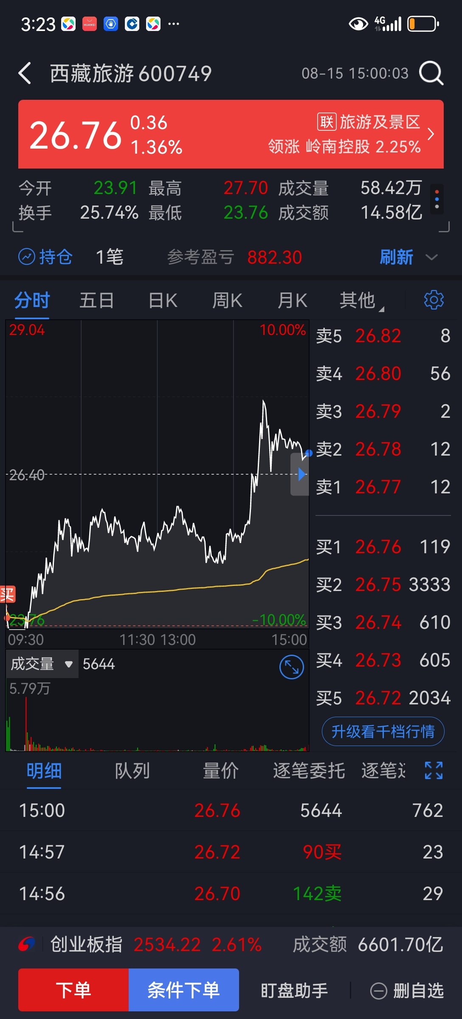The height and width of the screenshot is (1019, 462).
Task: Tap 卖5 row at 26.82
Action: click(383, 336)
